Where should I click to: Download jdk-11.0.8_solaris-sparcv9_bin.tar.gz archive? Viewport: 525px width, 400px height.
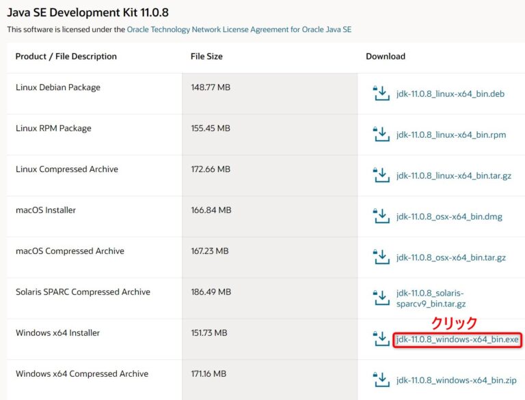click(x=431, y=298)
